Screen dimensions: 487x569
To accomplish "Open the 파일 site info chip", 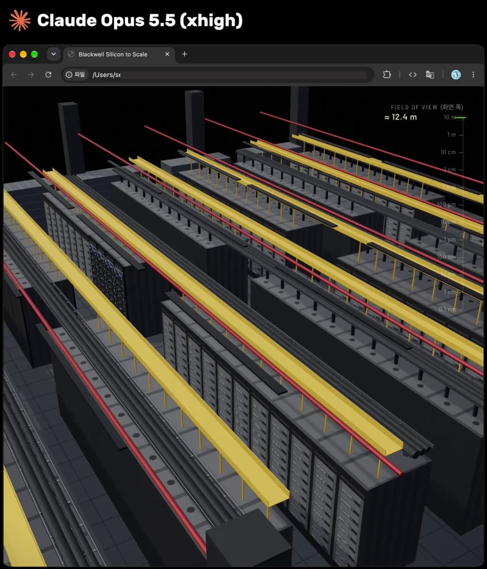I will coord(76,75).
